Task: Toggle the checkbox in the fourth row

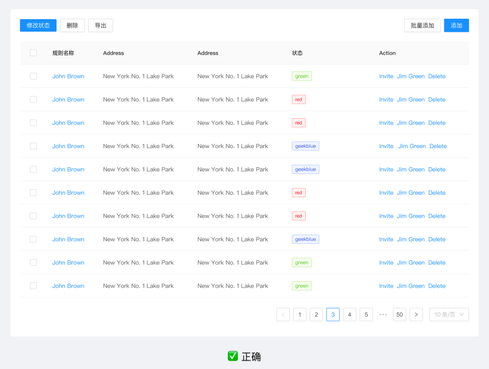Action: (x=33, y=146)
